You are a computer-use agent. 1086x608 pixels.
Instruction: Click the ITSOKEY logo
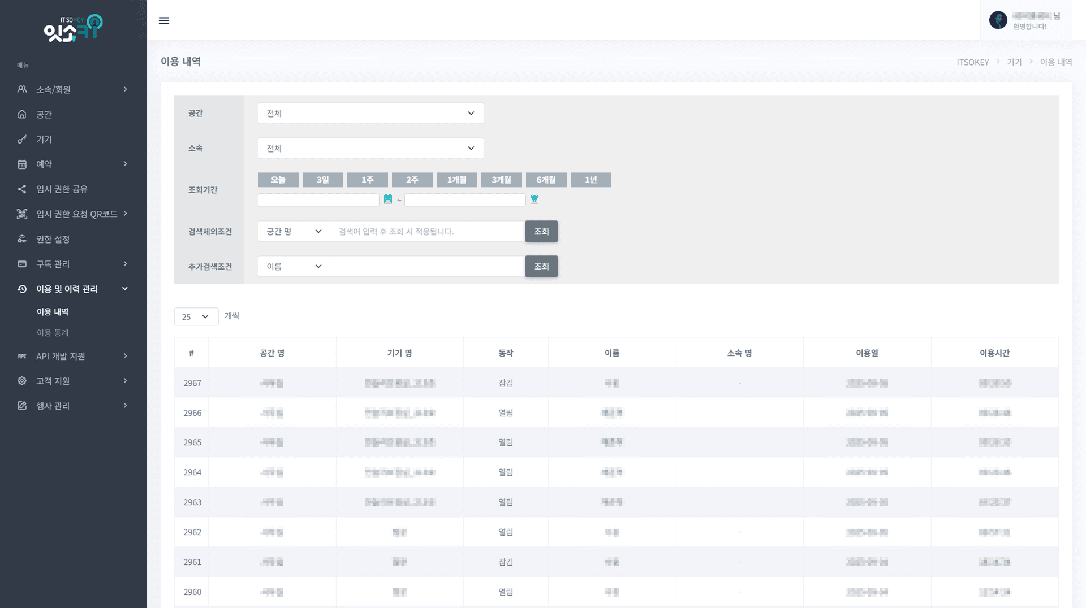coord(73,28)
